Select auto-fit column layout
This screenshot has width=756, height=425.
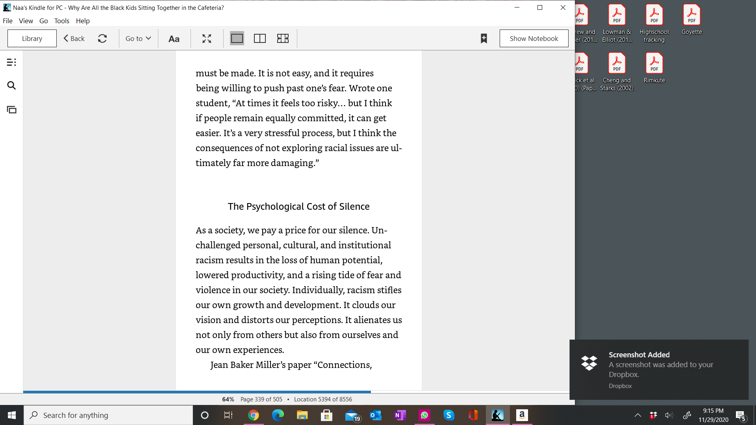point(283,39)
